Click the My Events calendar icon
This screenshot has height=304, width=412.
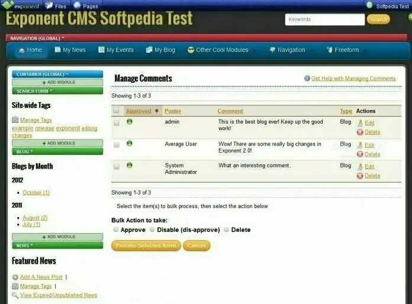101,50
